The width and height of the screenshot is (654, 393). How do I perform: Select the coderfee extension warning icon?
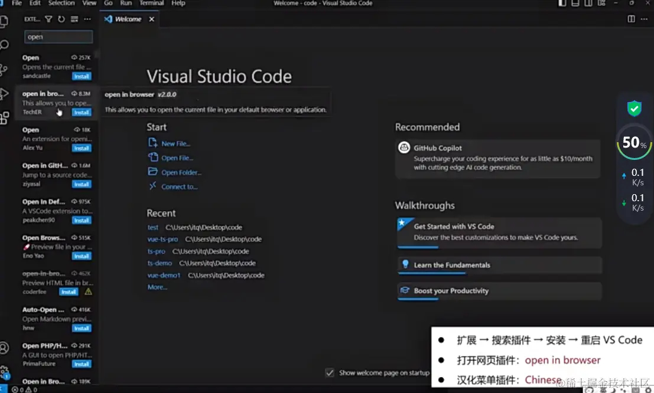tap(89, 292)
